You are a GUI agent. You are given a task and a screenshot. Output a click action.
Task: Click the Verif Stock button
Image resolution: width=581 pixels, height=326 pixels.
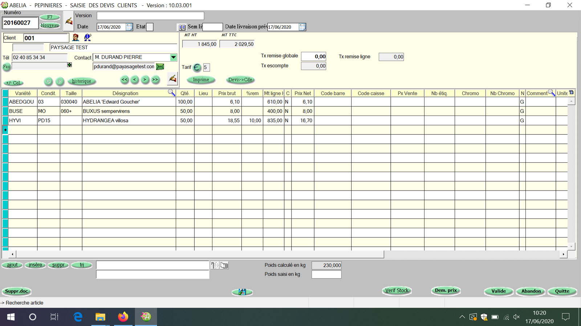[397, 291]
